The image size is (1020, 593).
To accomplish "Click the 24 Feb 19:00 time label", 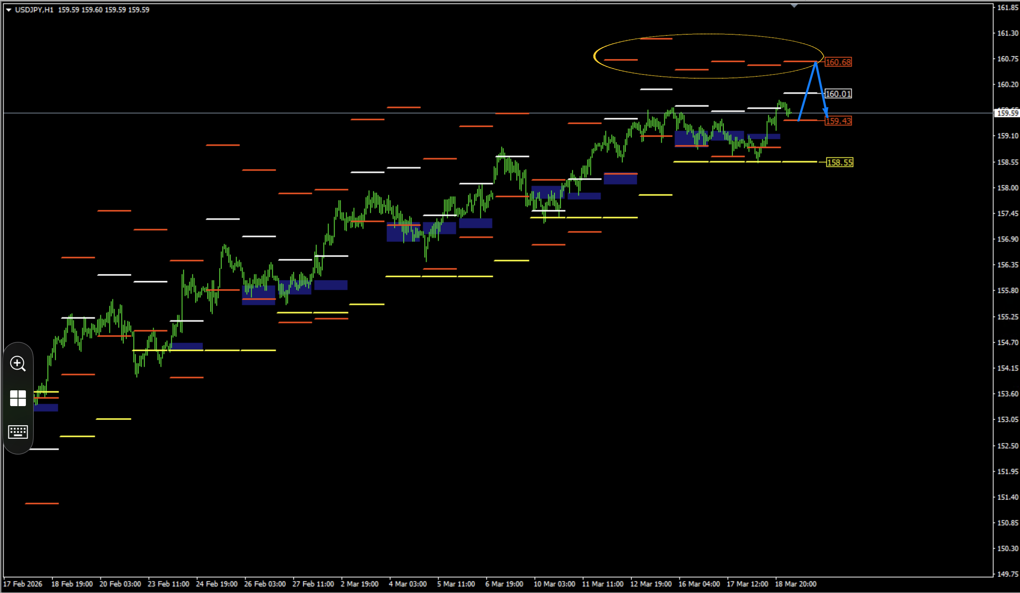I will click(217, 584).
